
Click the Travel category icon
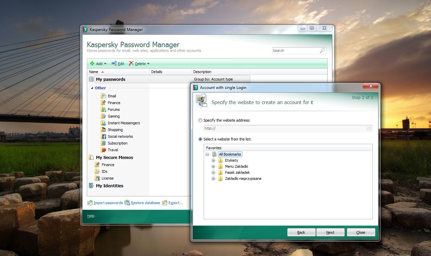click(x=103, y=150)
